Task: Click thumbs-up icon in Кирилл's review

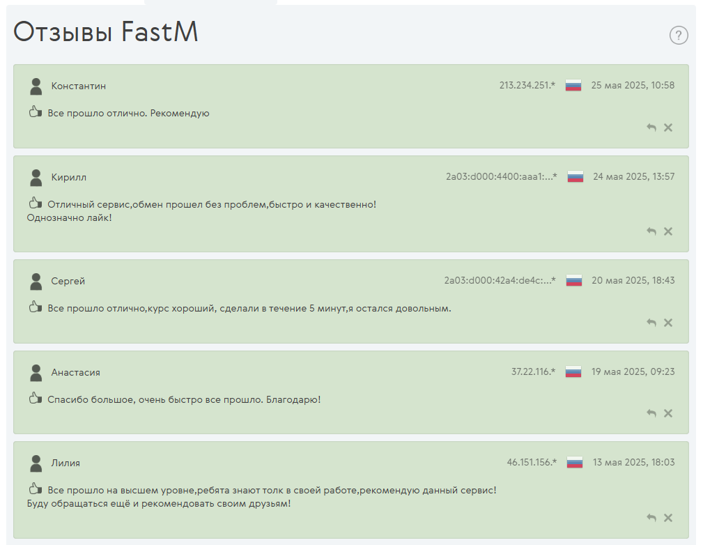Action: (x=36, y=203)
